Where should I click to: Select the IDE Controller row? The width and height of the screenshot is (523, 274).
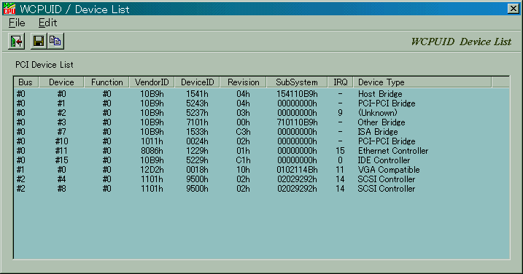click(x=261, y=160)
